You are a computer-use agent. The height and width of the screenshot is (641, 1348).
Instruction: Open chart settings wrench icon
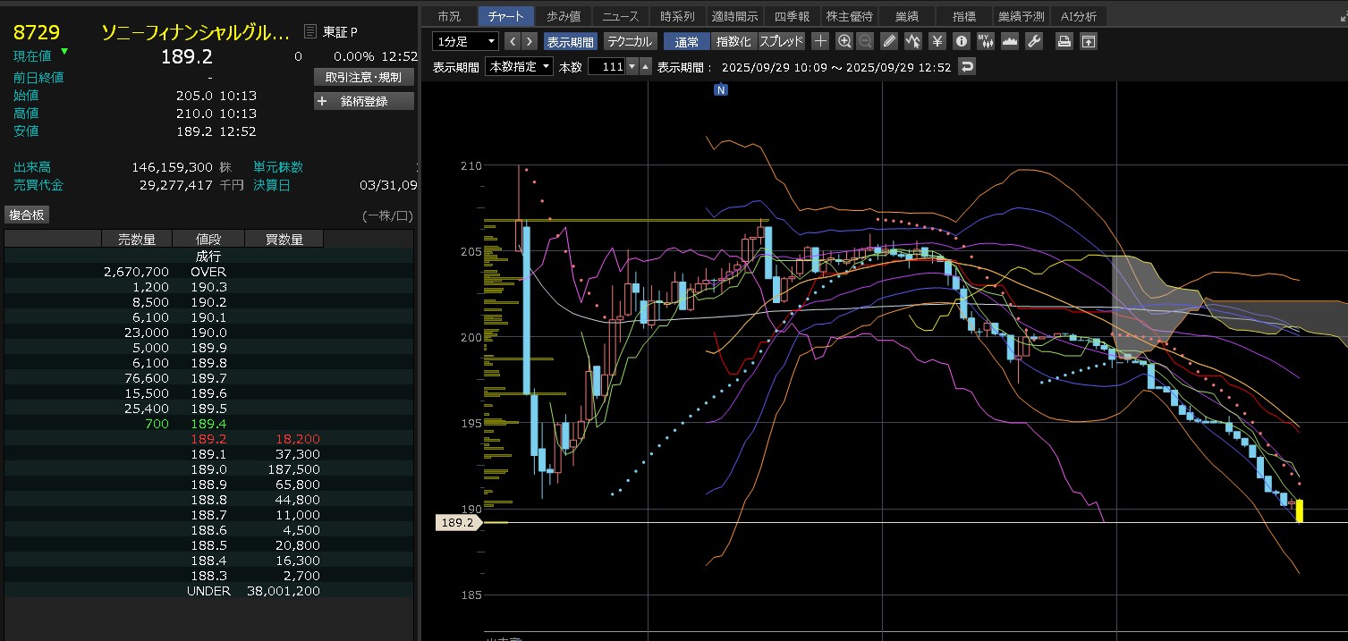1034,41
